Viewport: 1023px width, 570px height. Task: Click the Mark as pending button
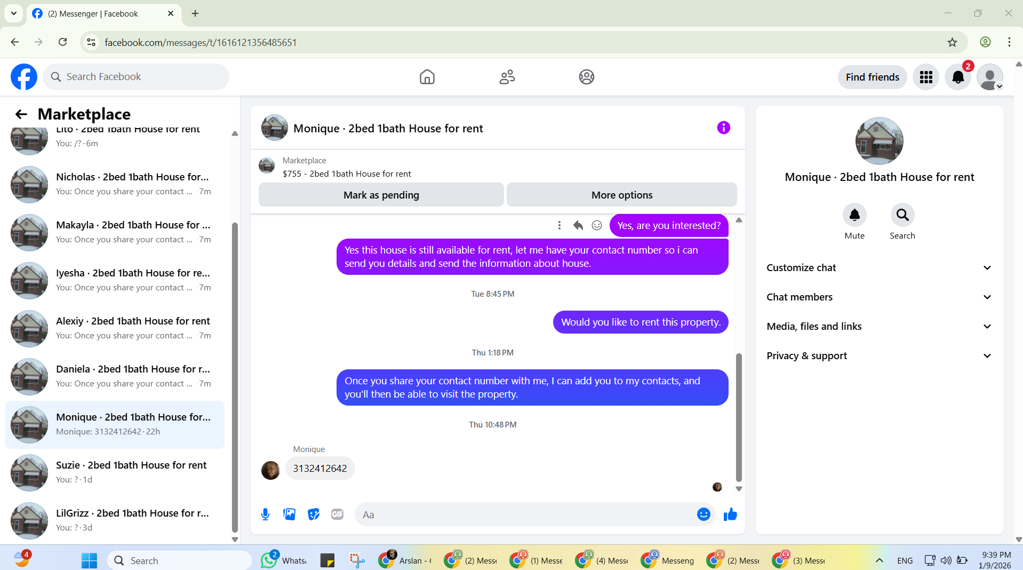381,195
